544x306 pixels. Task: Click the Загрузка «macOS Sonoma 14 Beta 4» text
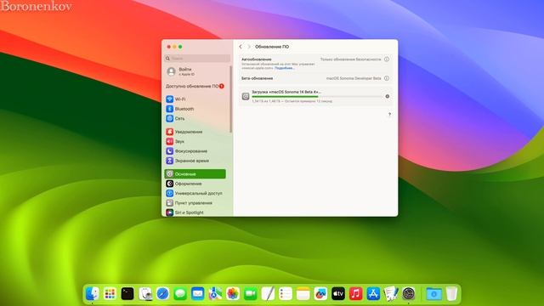pyautogui.click(x=286, y=92)
